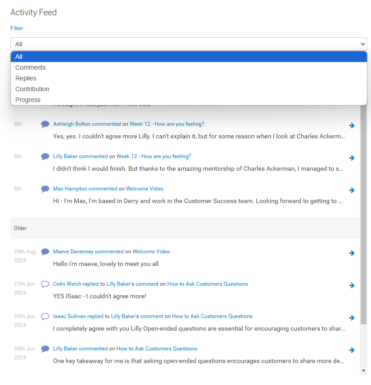Image resolution: width=371 pixels, height=385 pixels.
Task: Open the Activity Feed filter dropdown
Action: pyautogui.click(x=189, y=44)
